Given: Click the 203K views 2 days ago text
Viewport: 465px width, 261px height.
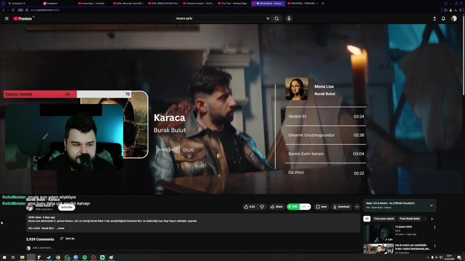Looking at the screenshot, I should (x=42, y=217).
